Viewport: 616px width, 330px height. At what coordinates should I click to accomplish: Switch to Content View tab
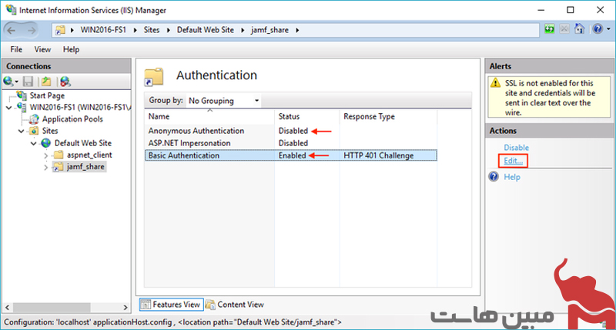coord(235,305)
